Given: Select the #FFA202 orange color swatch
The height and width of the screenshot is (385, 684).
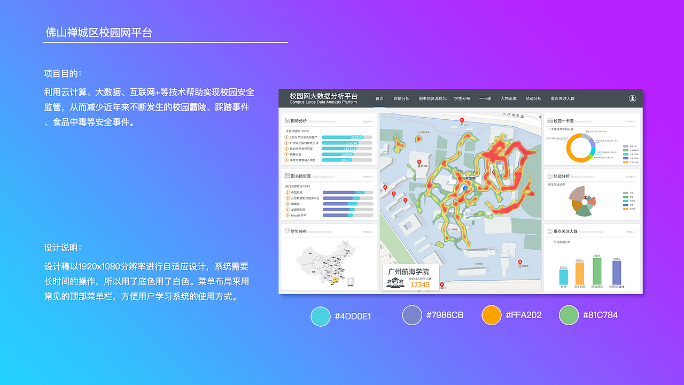Looking at the screenshot, I should tap(491, 315).
